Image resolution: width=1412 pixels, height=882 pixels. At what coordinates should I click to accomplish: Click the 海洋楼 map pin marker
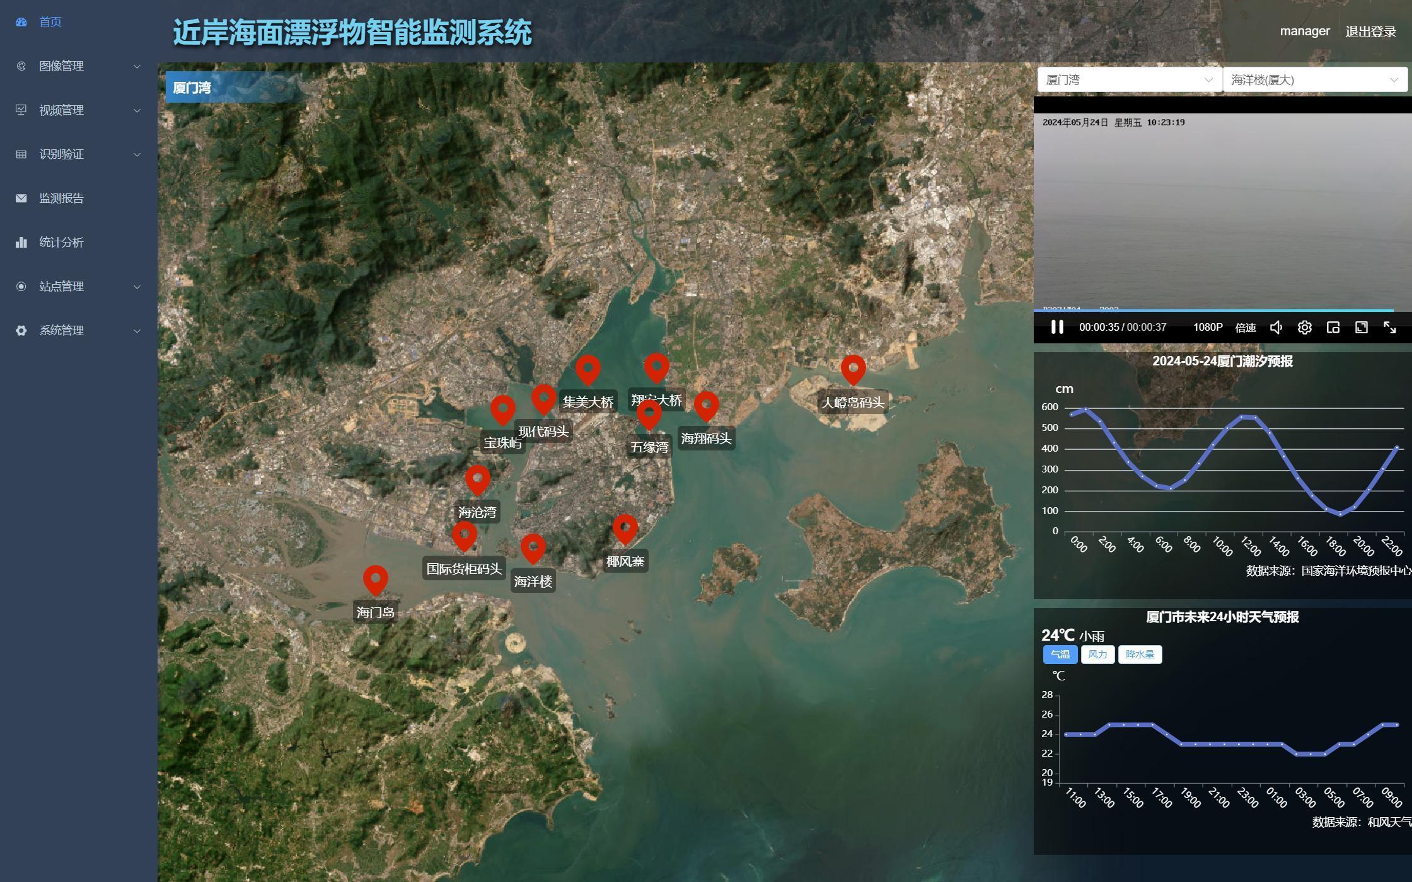tap(533, 547)
